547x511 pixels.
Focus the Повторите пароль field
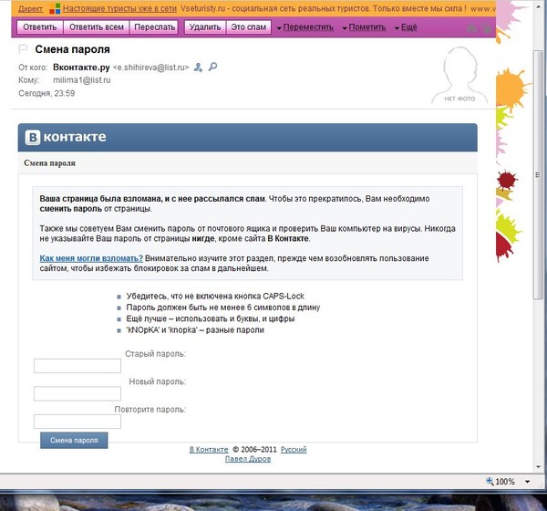tap(77, 422)
